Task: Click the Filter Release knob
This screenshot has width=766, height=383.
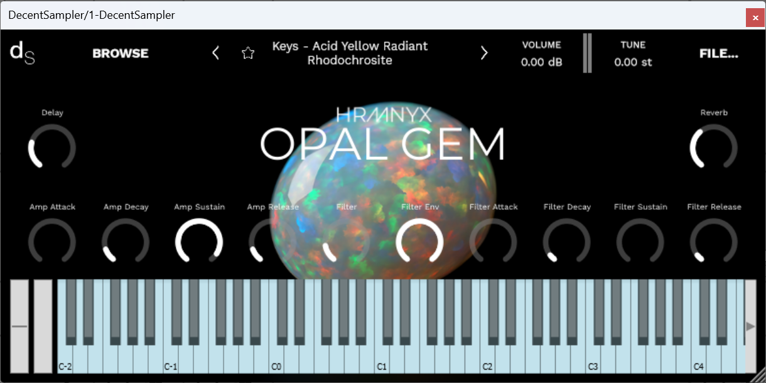Action: [714, 242]
